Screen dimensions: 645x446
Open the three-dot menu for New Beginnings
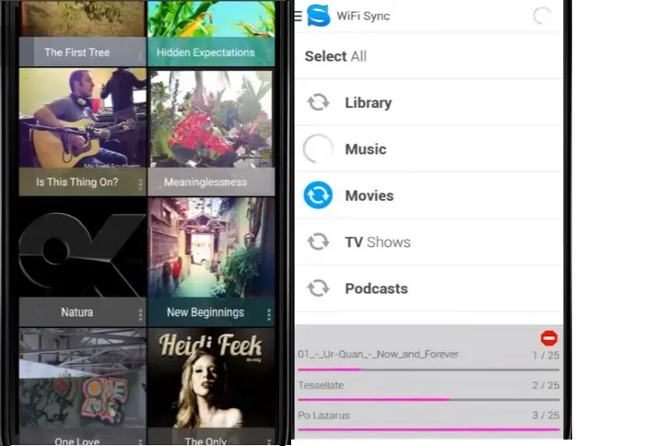tap(269, 314)
